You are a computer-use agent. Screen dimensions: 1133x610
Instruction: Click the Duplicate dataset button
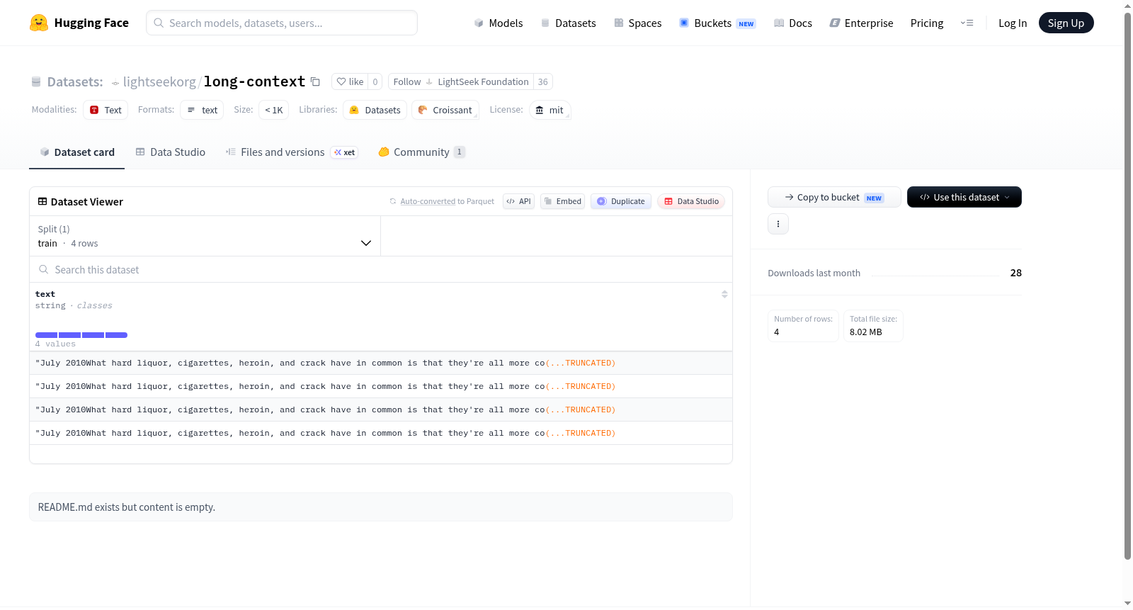pyautogui.click(x=621, y=201)
